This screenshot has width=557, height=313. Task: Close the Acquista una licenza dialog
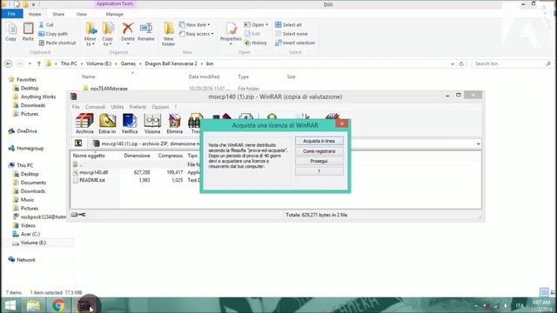(342, 123)
